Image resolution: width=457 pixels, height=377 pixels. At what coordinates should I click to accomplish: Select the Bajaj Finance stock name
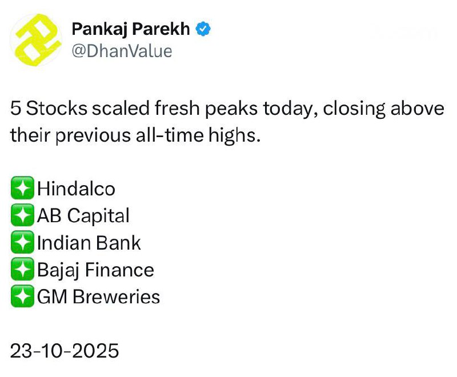point(95,270)
